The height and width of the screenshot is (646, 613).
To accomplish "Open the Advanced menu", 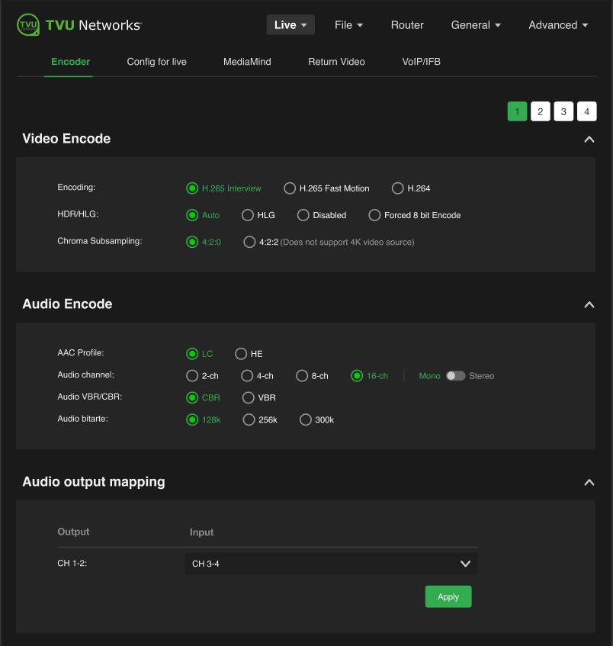I will point(557,24).
